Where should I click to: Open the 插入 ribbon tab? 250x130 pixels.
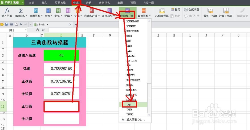pyautogui.click(x=44, y=3)
